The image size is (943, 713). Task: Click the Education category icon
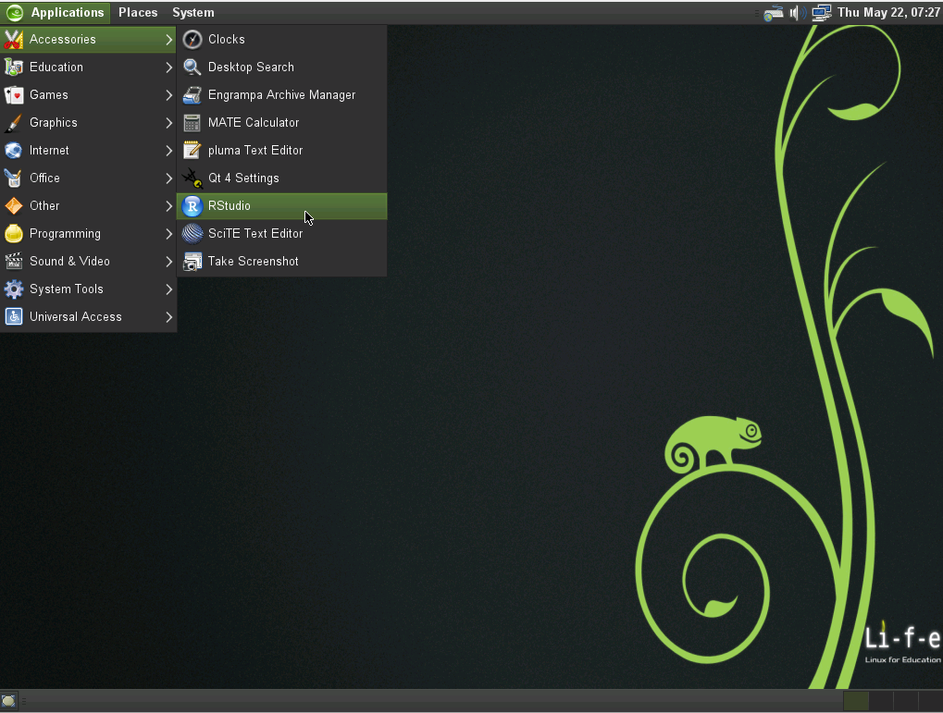[13, 68]
